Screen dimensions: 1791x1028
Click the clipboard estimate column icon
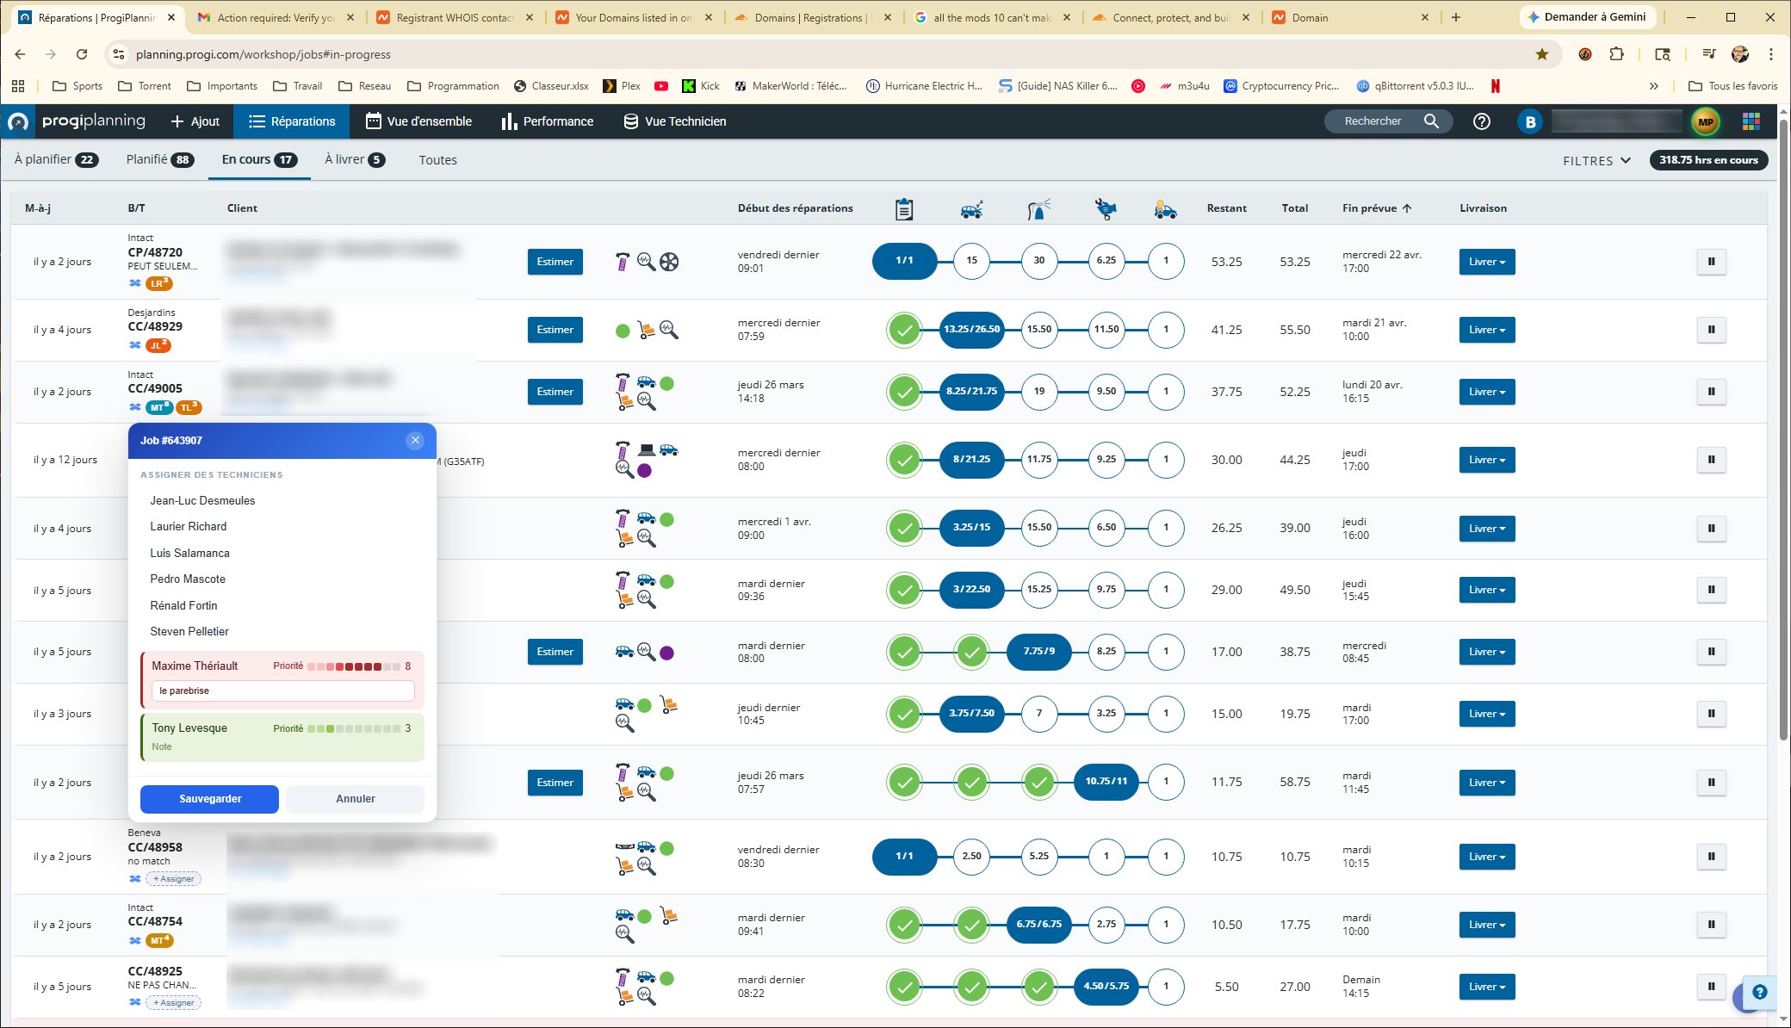pyautogui.click(x=903, y=208)
